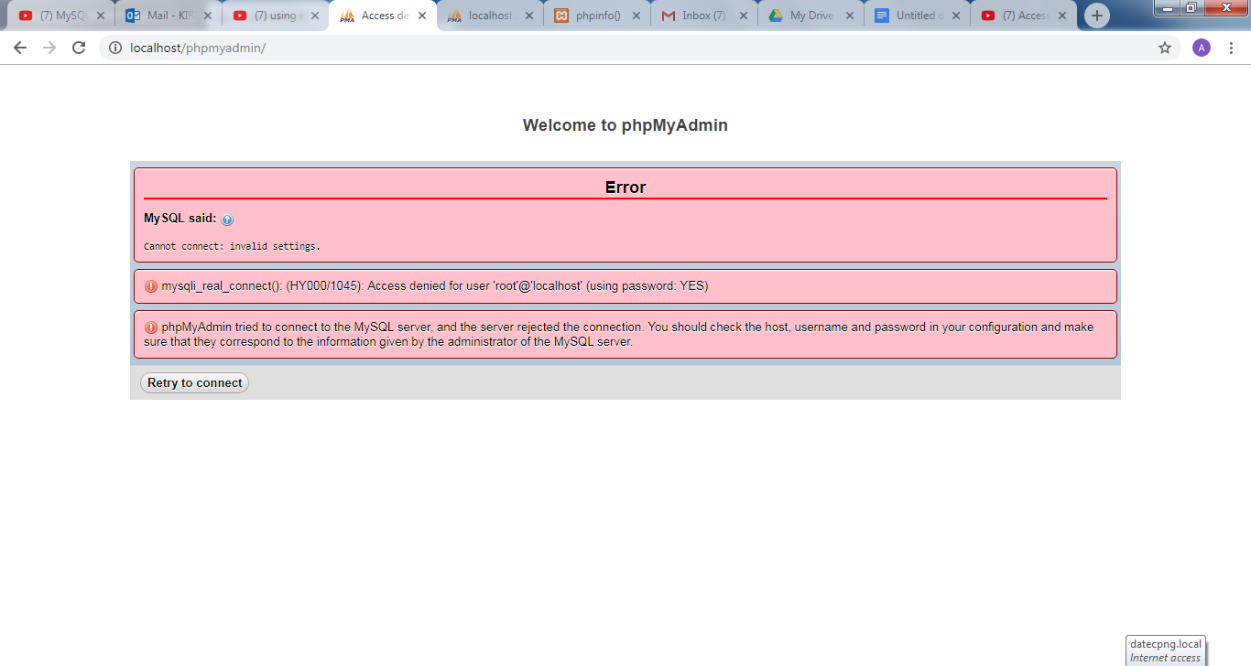Screen dimensions: 1251x666
Task: Close the phpinfo() tab
Action: (636, 16)
